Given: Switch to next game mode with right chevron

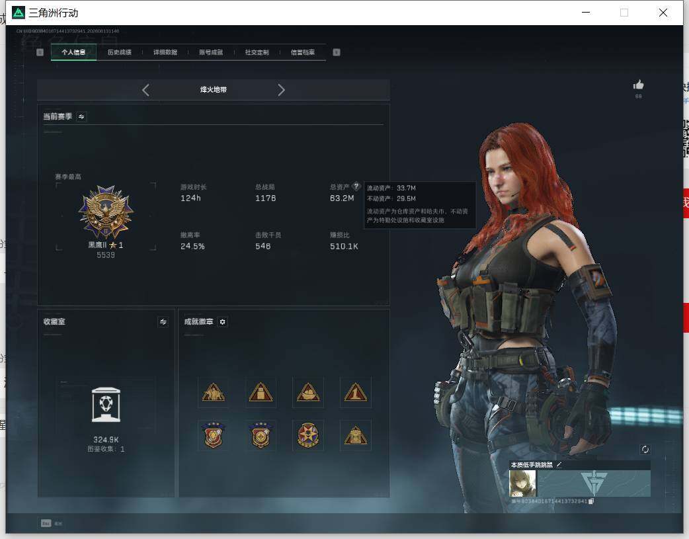Looking at the screenshot, I should [x=281, y=90].
